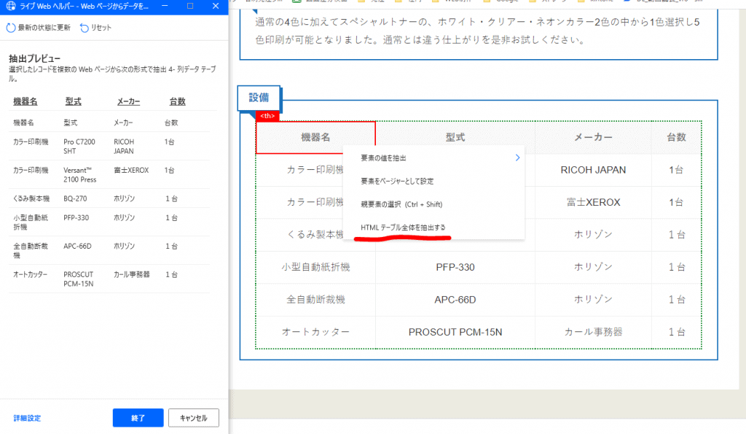The height and width of the screenshot is (434, 746).
Task: Expand the 要素の値を抽出 submenu arrow
Action: point(517,158)
